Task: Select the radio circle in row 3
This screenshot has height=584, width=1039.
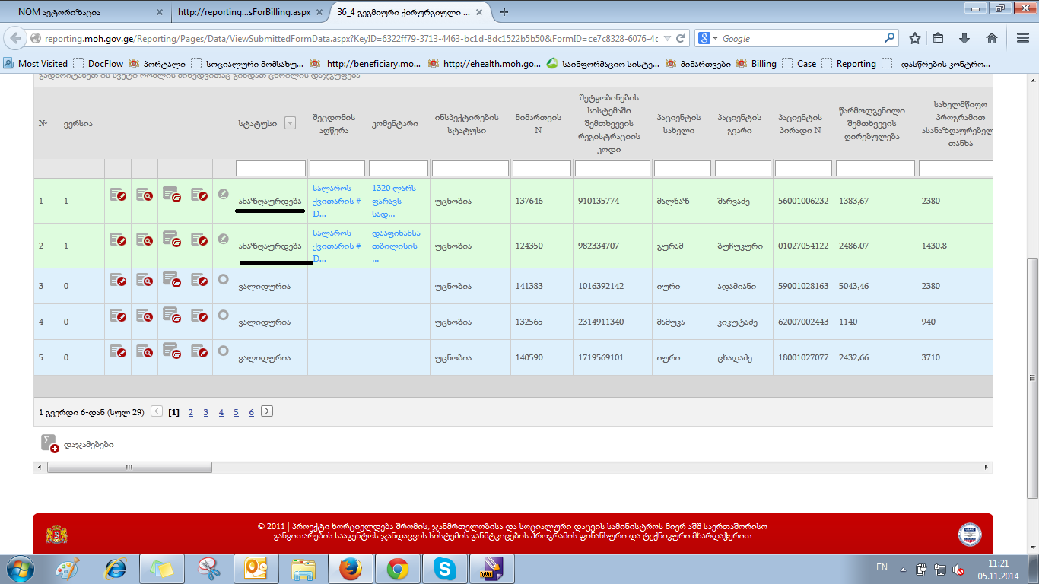Action: (x=223, y=280)
